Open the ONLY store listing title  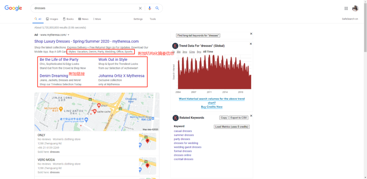[x=41, y=135]
